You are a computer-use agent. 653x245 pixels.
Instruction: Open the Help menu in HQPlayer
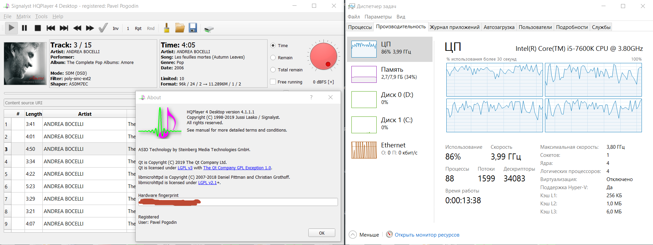58,16
